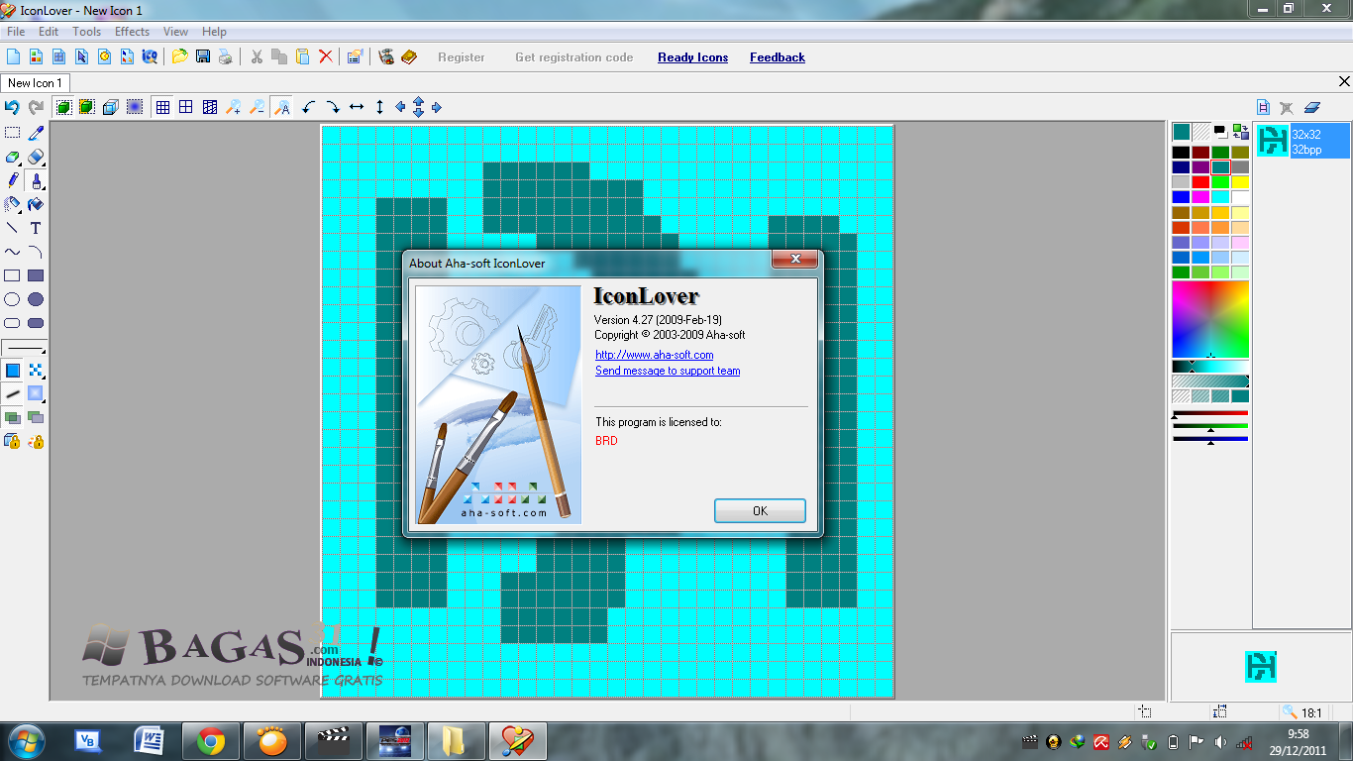The height and width of the screenshot is (761, 1353).
Task: Open the Edit menu
Action: [x=49, y=32]
